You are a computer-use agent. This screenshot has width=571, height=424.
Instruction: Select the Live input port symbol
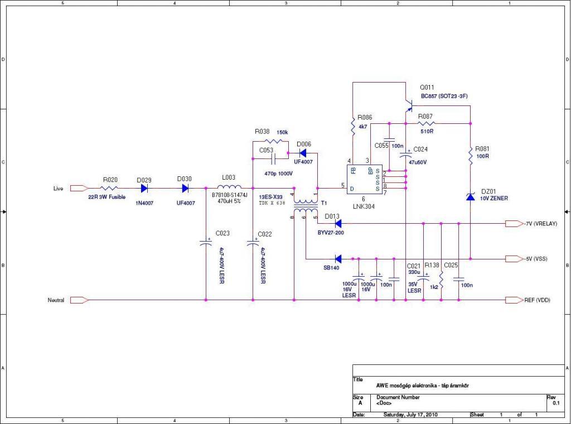point(79,189)
